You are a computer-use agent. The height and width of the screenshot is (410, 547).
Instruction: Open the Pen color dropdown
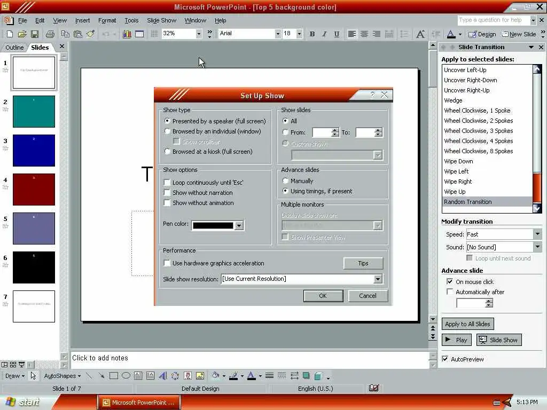pyautogui.click(x=239, y=226)
